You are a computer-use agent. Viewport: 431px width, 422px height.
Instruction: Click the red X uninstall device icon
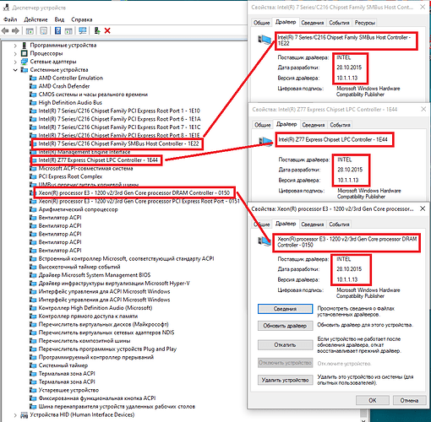coord(107,30)
